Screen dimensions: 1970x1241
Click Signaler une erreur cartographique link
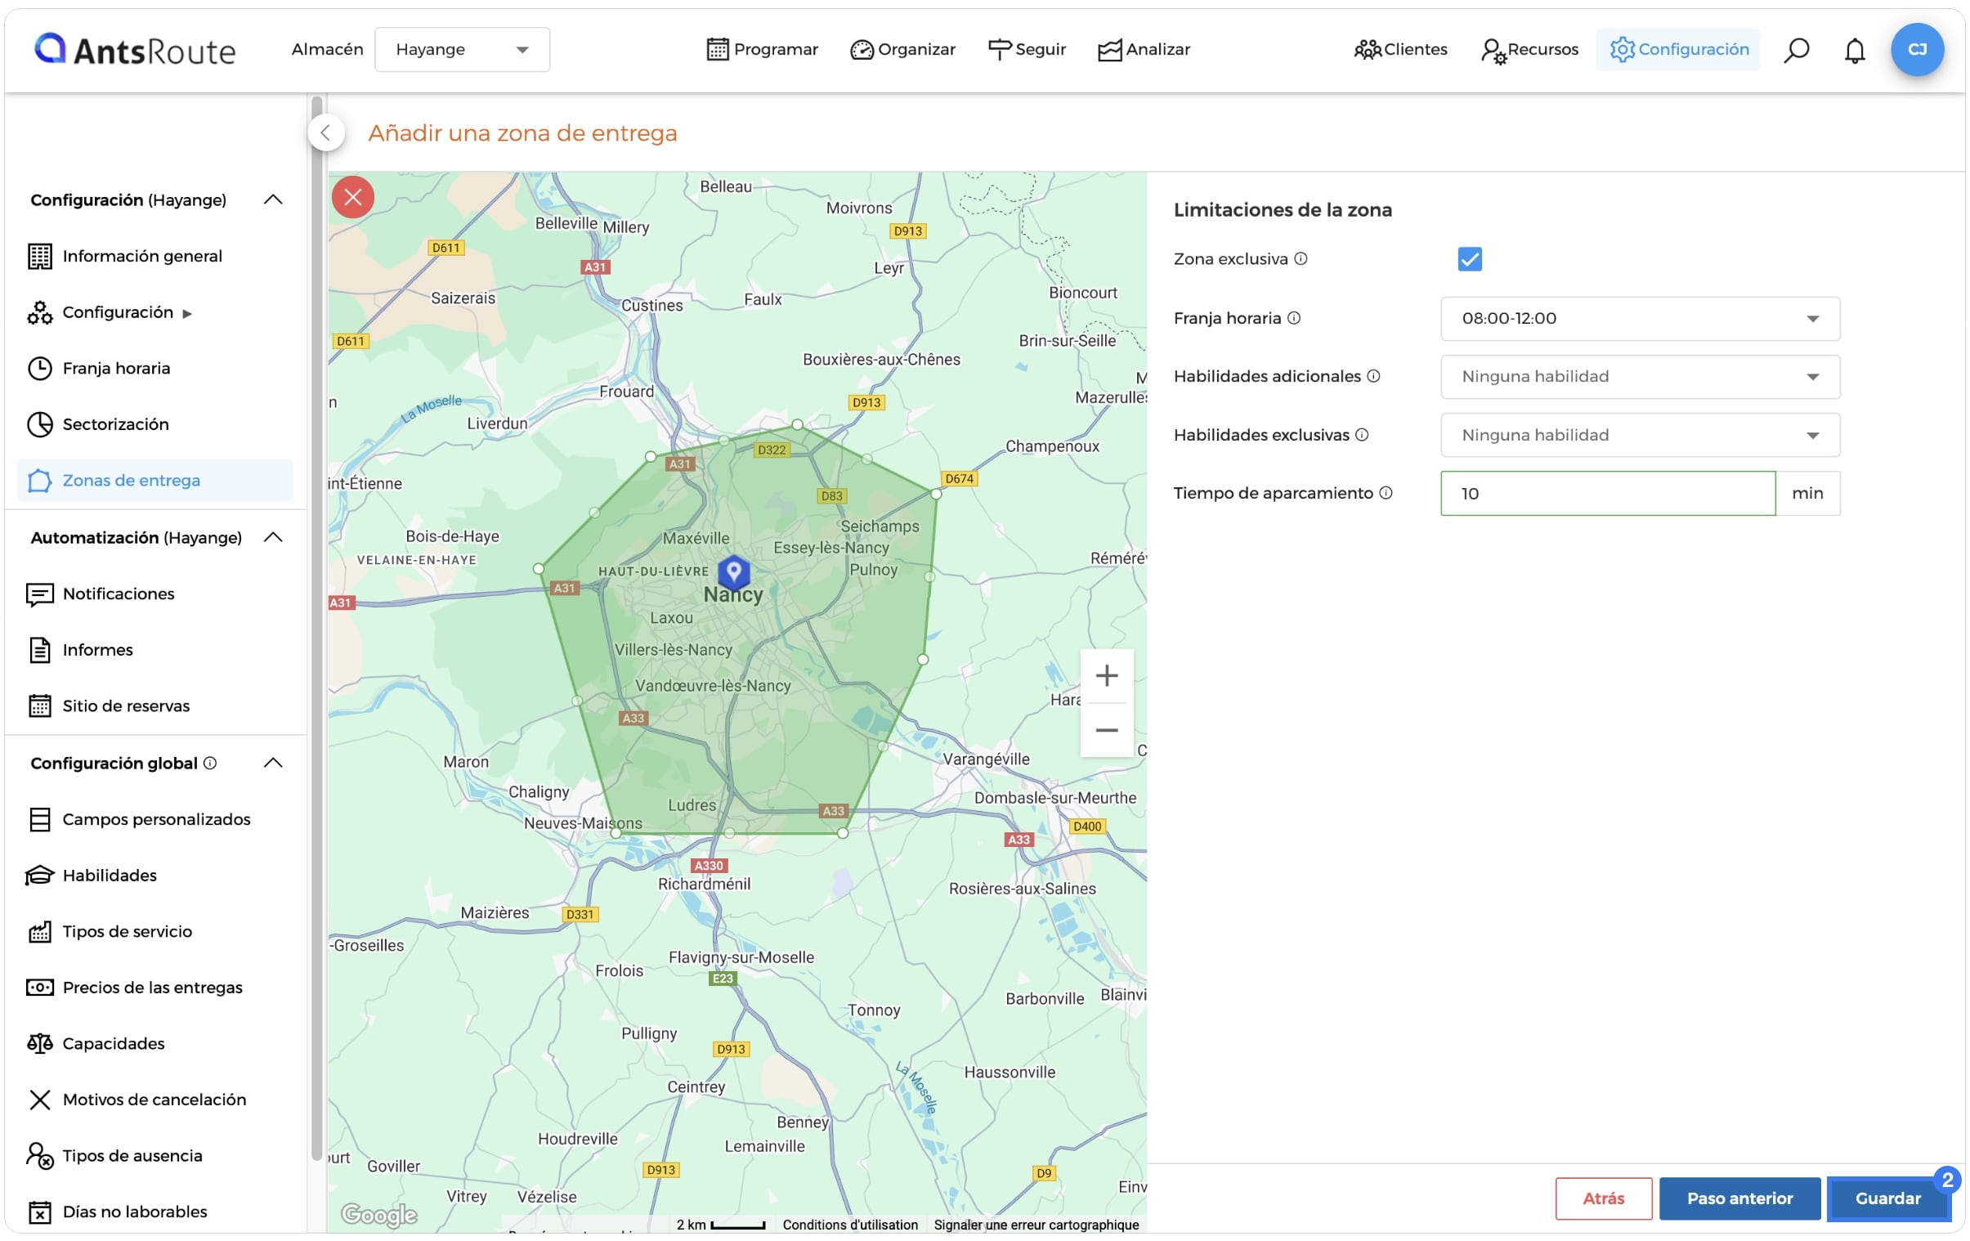(1036, 1224)
